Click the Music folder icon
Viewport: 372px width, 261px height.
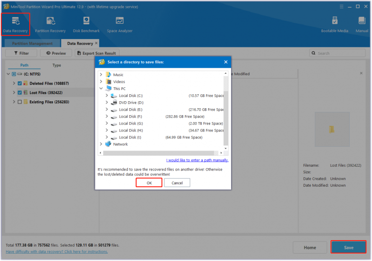[108, 75]
